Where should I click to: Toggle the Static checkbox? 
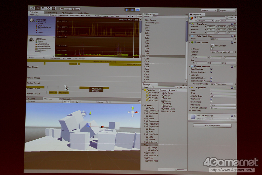click(x=227, y=18)
